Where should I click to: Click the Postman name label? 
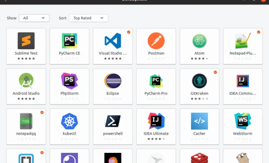pyautogui.click(x=156, y=53)
